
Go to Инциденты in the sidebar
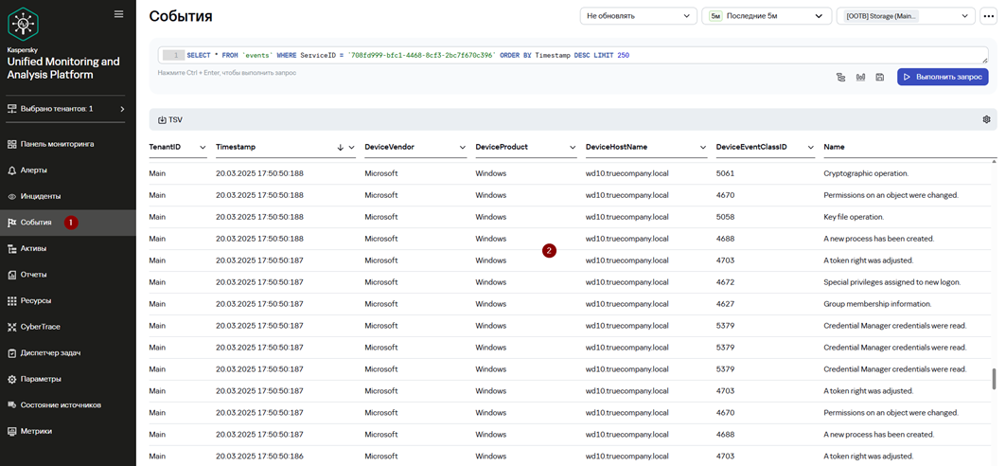[68, 196]
